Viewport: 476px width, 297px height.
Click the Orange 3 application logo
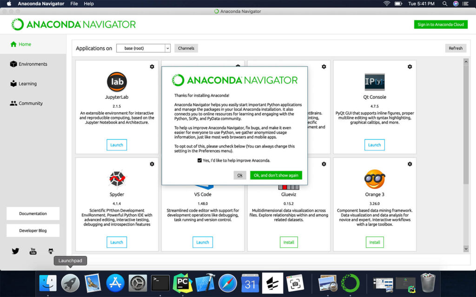point(375,179)
